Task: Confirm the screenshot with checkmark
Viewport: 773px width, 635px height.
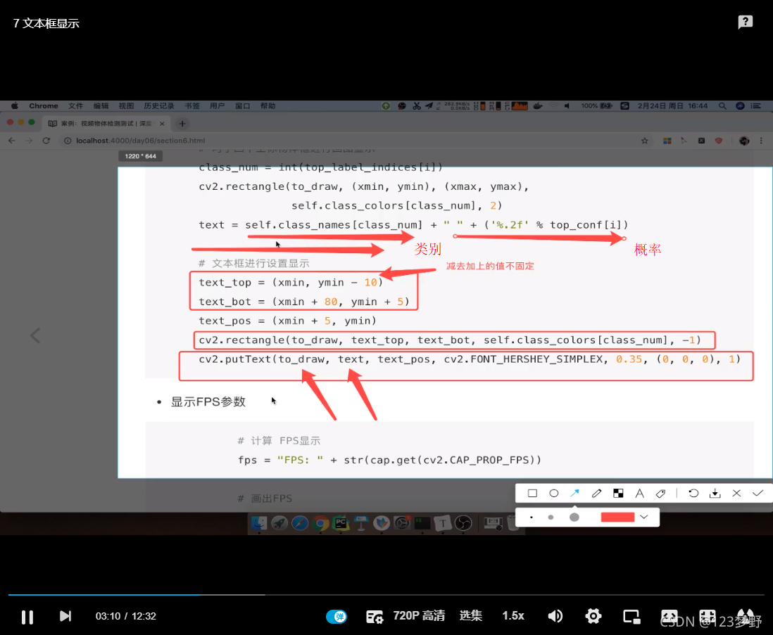Action: pos(758,493)
